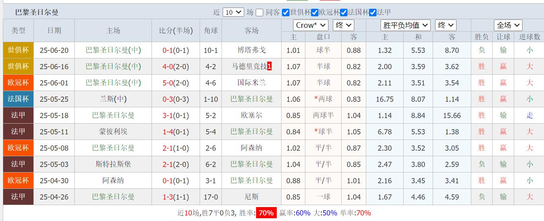Click the 70% win rate badge
Viewport: 544px width, 221px height.
266,213
